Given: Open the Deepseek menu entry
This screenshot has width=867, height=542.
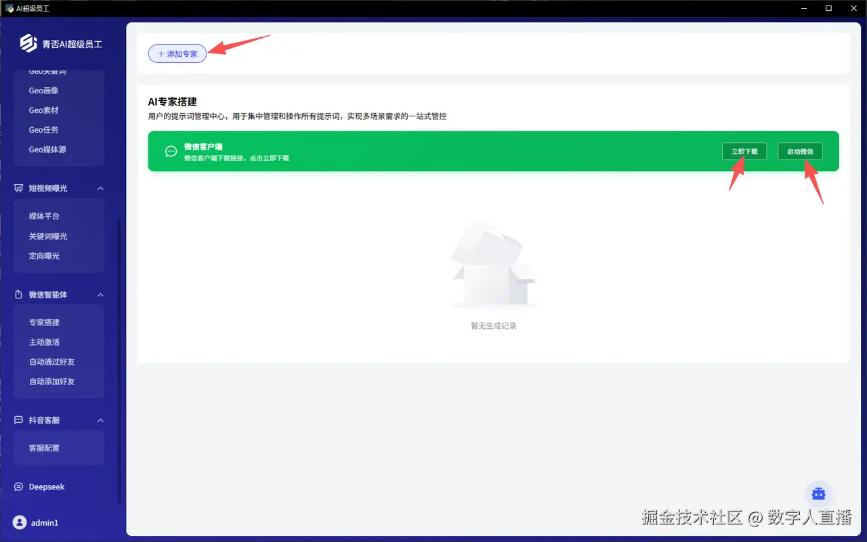Looking at the screenshot, I should [x=47, y=487].
